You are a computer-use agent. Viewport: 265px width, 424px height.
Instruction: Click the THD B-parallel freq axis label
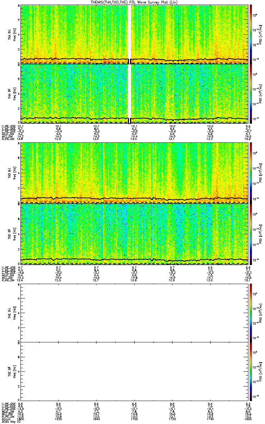click(15, 234)
